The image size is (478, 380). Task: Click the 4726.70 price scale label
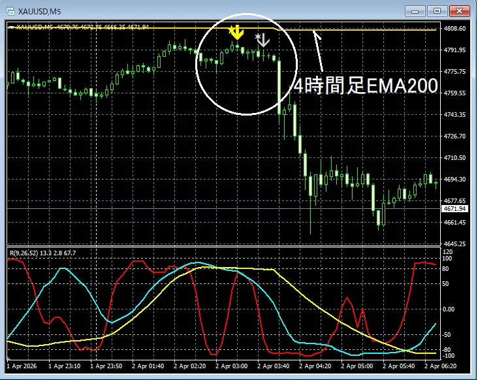(x=454, y=136)
